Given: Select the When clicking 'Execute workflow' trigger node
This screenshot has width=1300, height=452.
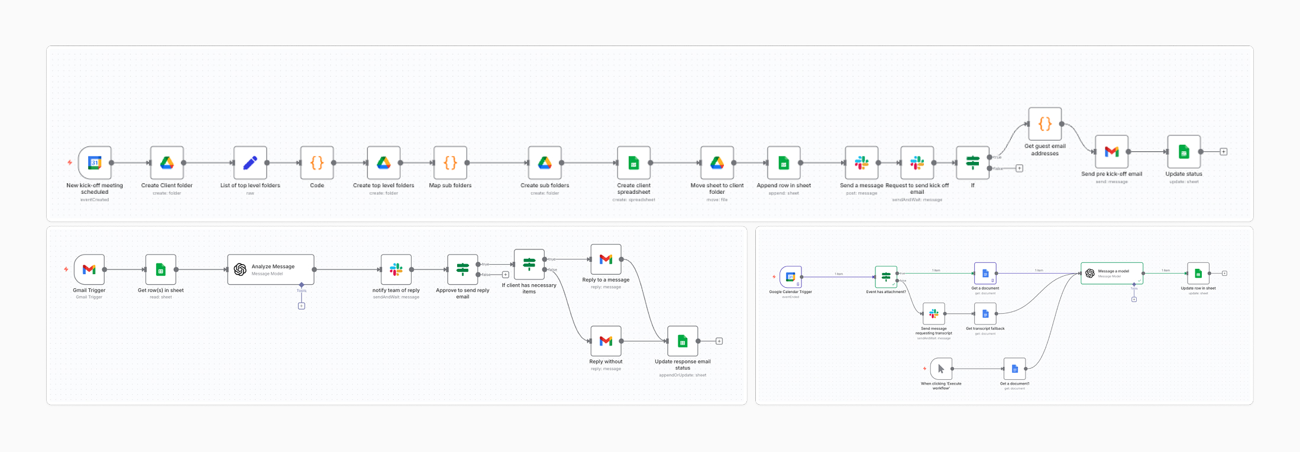Looking at the screenshot, I should tap(941, 369).
